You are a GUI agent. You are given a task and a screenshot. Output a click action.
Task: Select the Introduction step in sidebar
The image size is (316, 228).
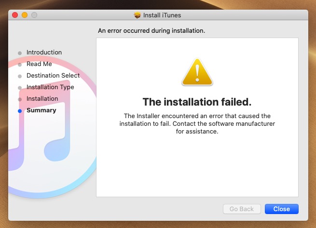(x=44, y=53)
